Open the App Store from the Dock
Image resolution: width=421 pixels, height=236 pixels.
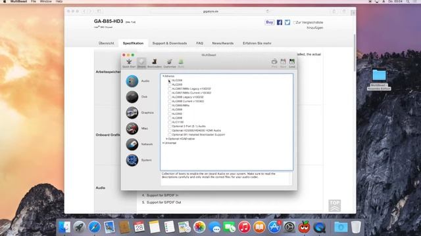(x=274, y=227)
